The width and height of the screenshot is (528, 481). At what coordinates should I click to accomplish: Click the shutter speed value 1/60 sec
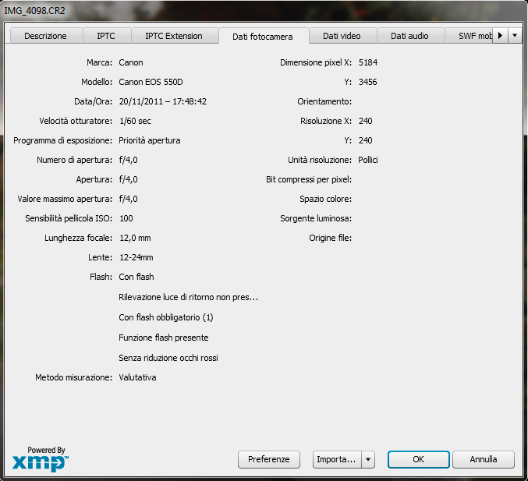tap(135, 121)
